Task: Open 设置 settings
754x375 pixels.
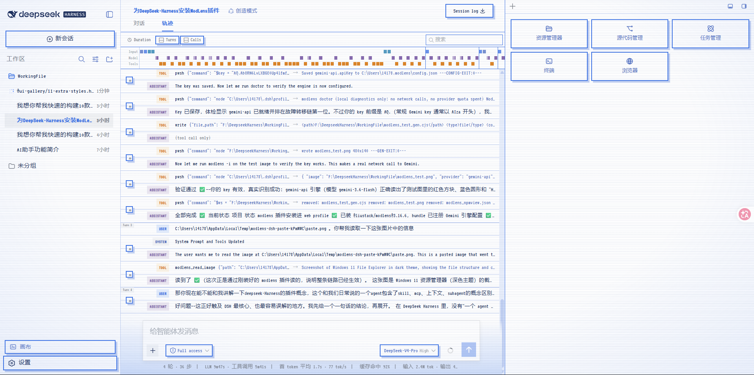Action: point(60,363)
